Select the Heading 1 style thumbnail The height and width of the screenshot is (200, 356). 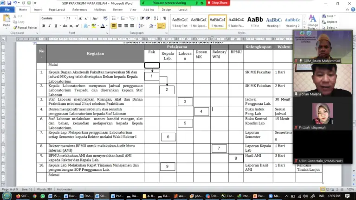click(273, 22)
